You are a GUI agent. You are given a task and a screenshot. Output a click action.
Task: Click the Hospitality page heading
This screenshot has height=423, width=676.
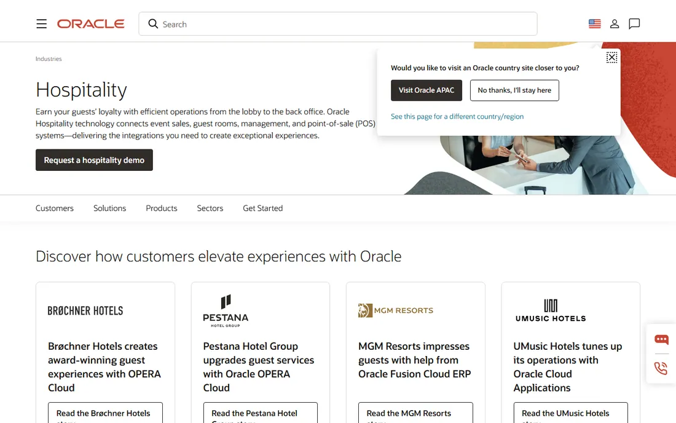tap(81, 90)
